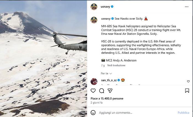Like the post with the heart icon
The width and height of the screenshot is (193, 117).
coord(93,91)
